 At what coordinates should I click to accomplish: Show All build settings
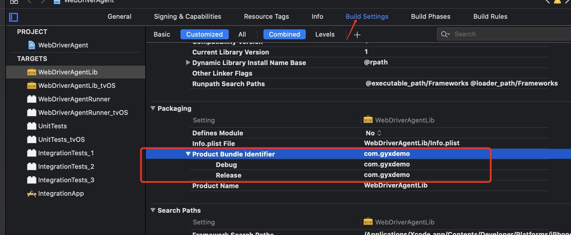click(x=242, y=34)
